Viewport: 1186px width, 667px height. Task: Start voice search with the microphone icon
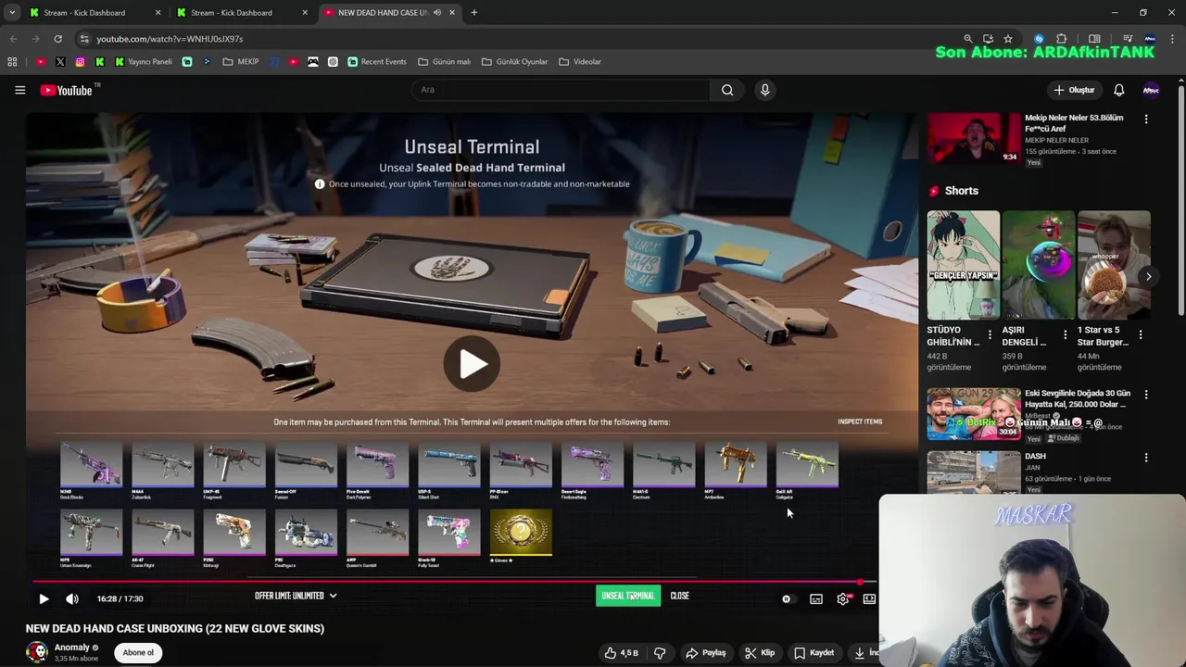pos(764,90)
